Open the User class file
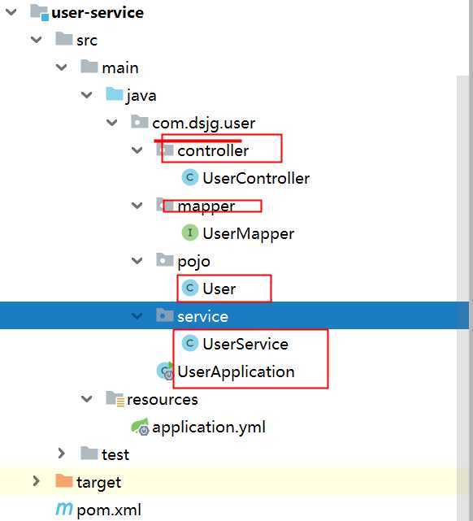Screen dimensions: 473x521 click(x=219, y=289)
